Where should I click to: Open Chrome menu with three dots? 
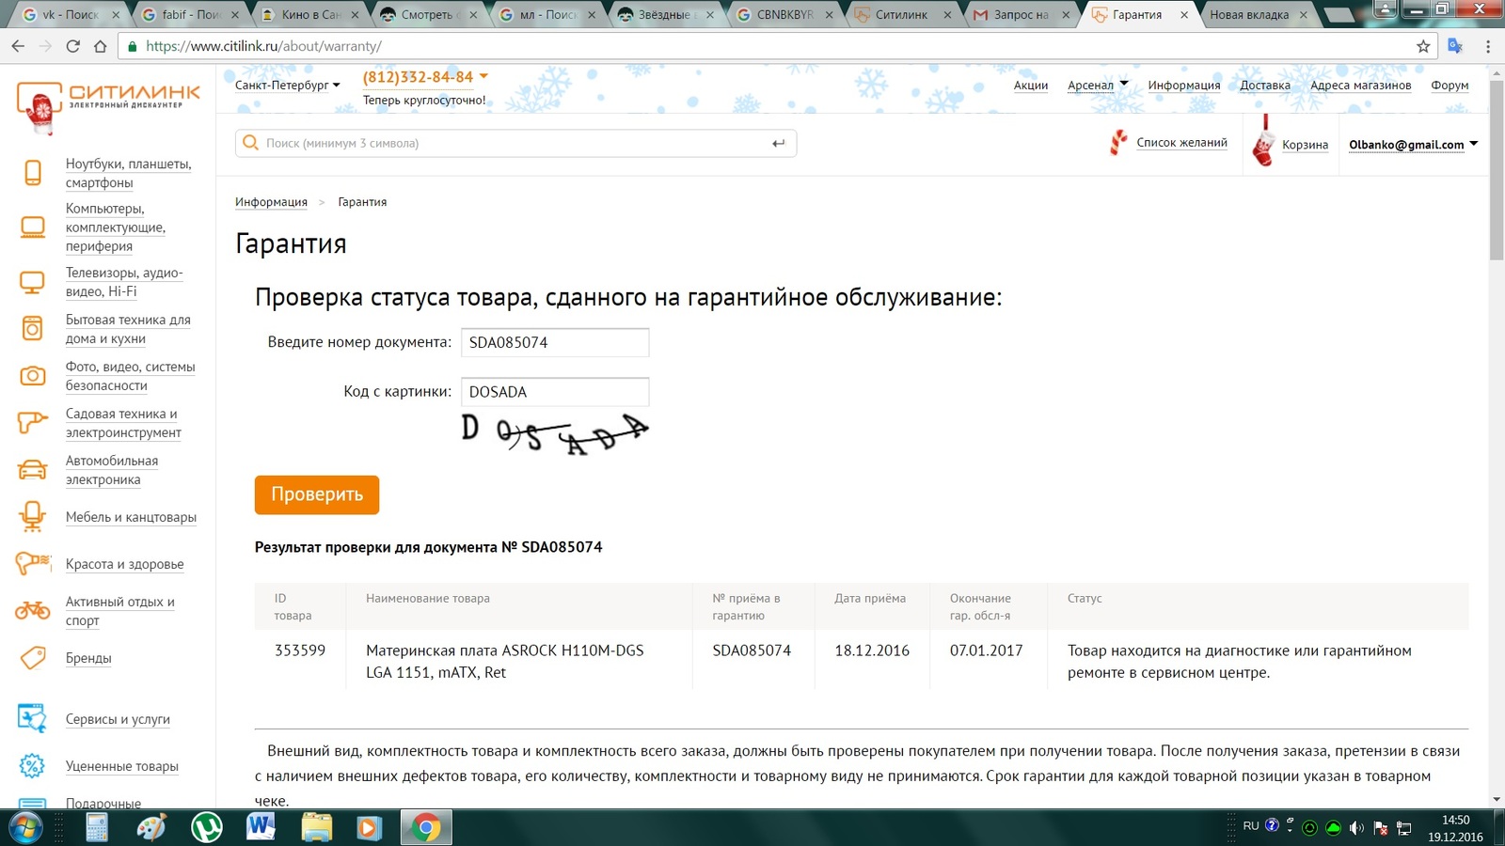[x=1487, y=46]
